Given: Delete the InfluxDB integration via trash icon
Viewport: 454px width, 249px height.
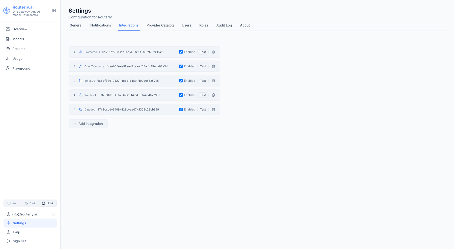Looking at the screenshot, I should click(x=213, y=81).
